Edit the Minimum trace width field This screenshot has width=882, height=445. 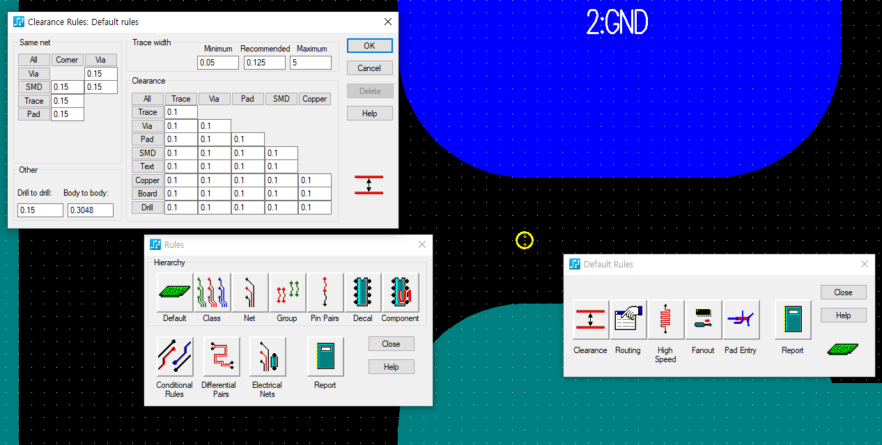click(x=217, y=63)
